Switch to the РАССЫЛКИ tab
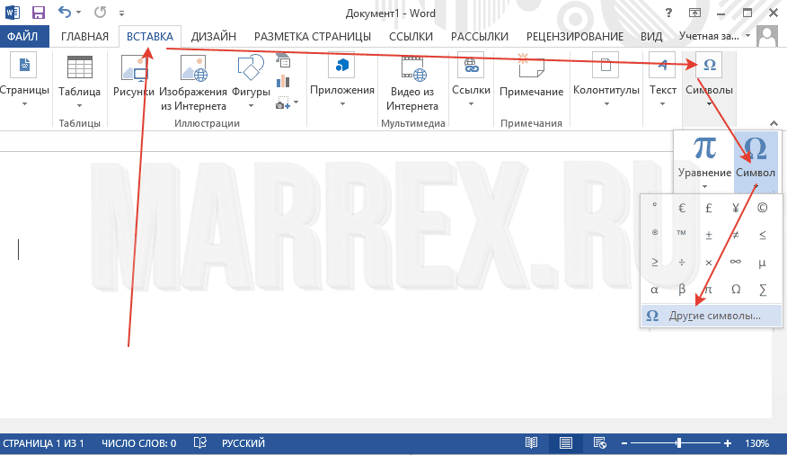Screen dimensions: 787x455 pos(480,37)
